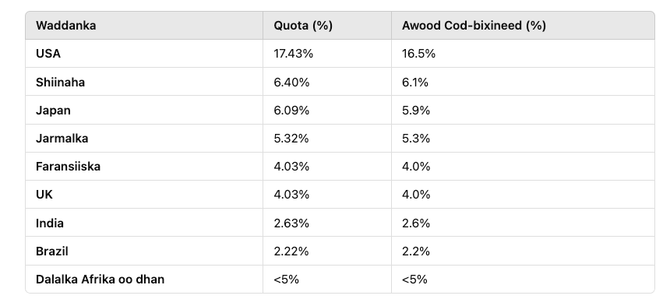Click the 2.2% voting power cell

pos(416,252)
